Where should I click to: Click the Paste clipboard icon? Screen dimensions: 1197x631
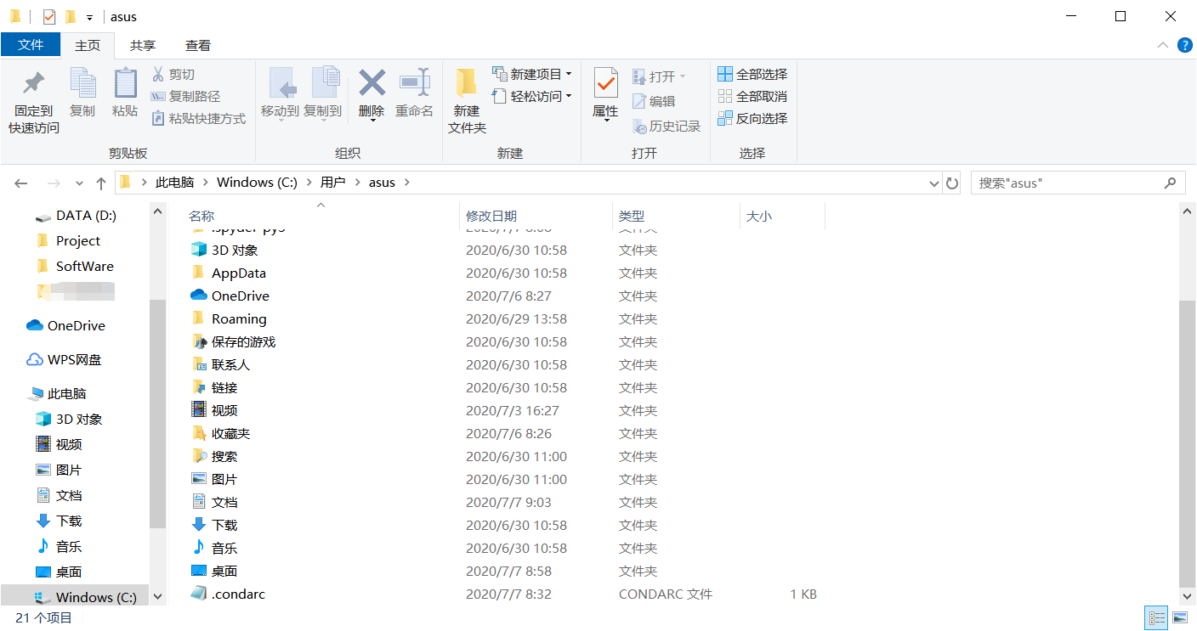click(125, 83)
